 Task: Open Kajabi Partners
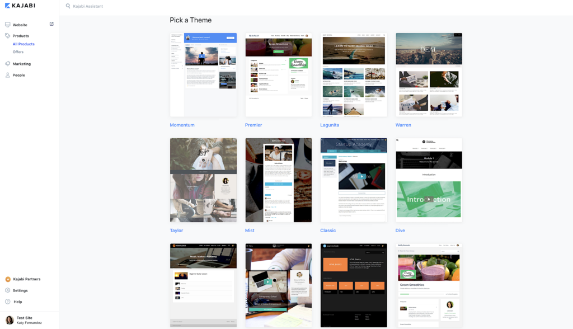[27, 279]
